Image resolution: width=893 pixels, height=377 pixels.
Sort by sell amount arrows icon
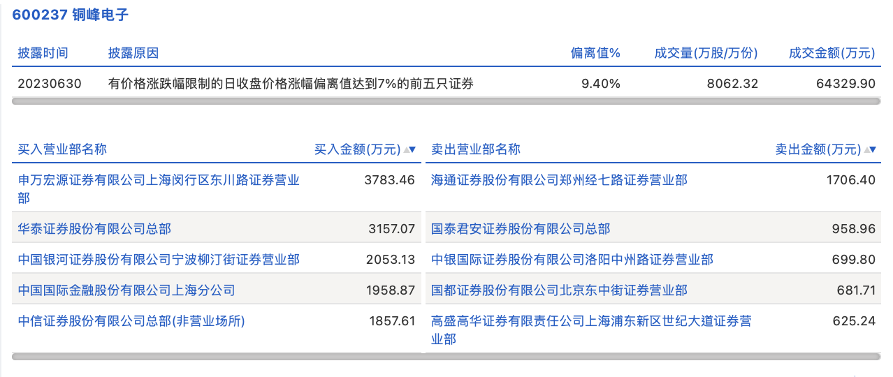point(871,149)
